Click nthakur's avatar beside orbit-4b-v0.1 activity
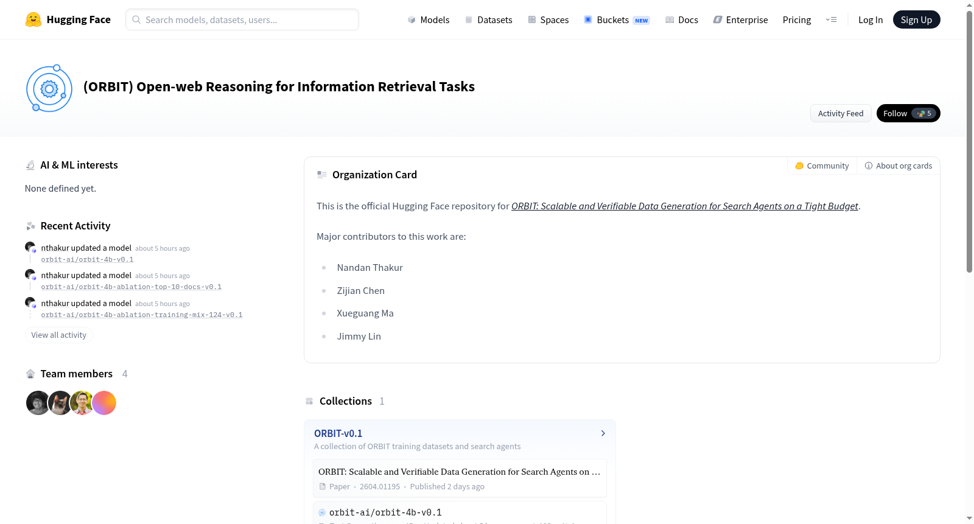The image size is (974, 524). tap(30, 247)
